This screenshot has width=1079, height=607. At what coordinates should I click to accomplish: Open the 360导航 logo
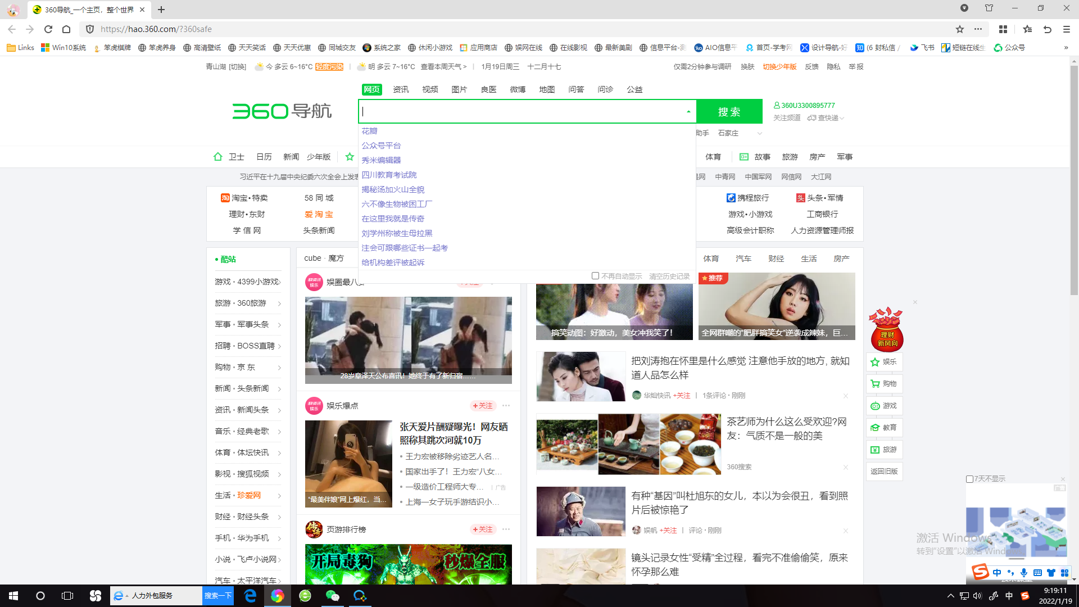point(282,111)
